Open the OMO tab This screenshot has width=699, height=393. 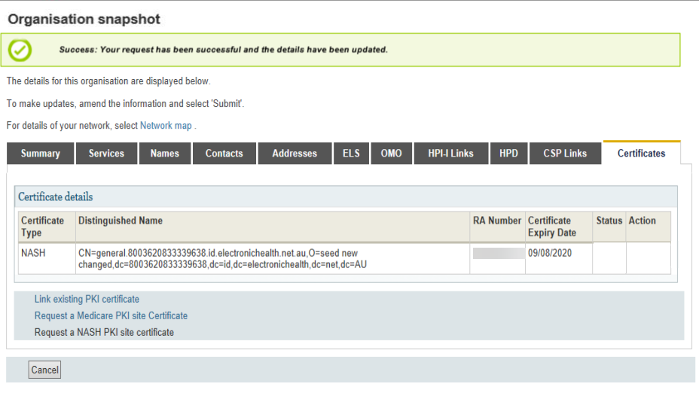click(x=391, y=154)
